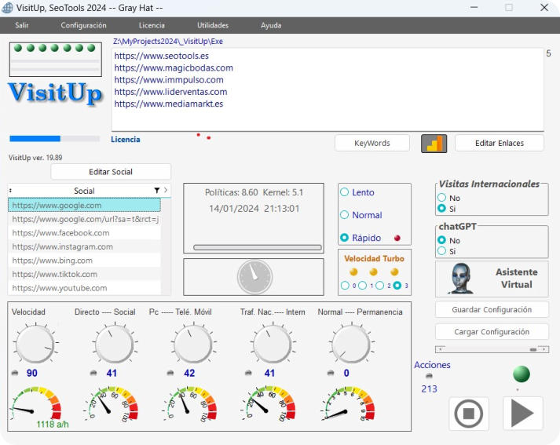Screen dimensions: 560x445
Task: Click the Social column sort handle
Action: coord(10,191)
